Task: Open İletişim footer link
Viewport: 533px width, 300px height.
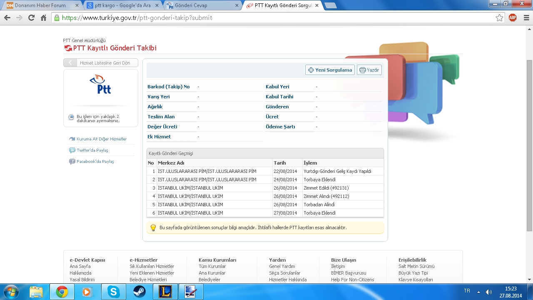Action: 338,266
